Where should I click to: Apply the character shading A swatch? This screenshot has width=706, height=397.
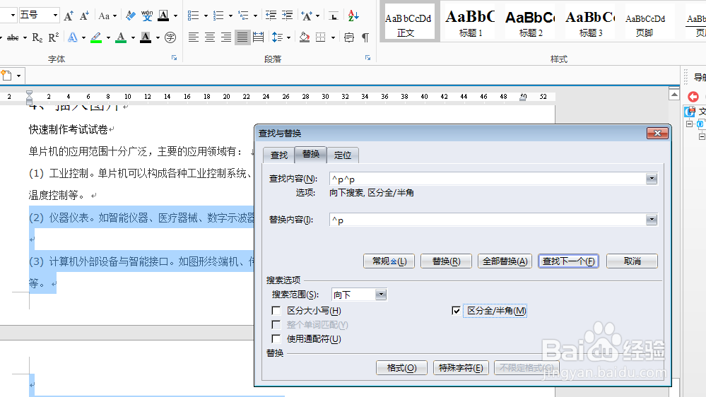(146, 37)
